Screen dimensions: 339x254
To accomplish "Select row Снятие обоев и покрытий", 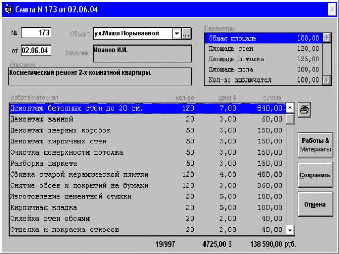I will [147, 185].
